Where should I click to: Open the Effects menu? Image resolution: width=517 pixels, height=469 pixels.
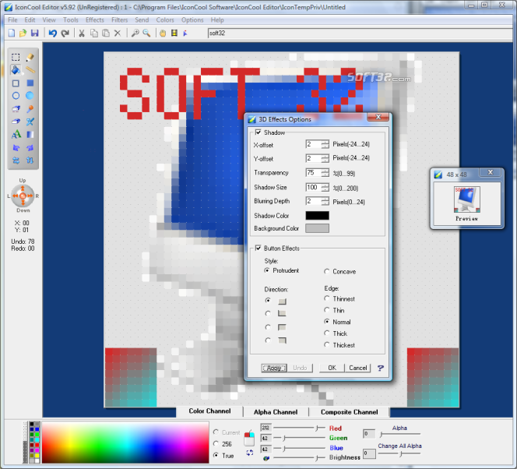[x=95, y=19]
